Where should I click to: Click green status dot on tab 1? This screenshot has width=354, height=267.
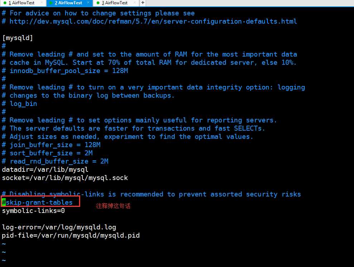(5, 3)
